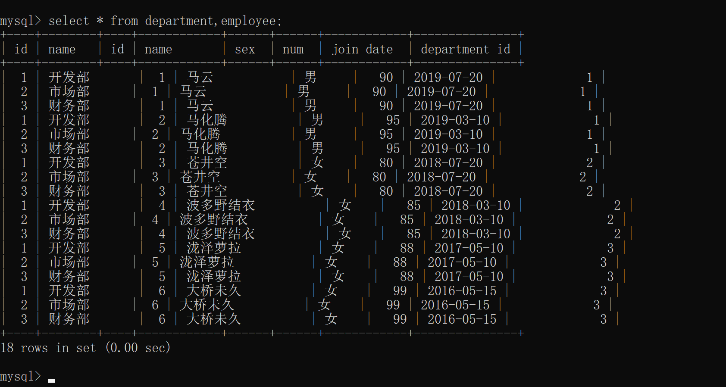Select 马化腾 in the 开发部 row
Image resolution: width=726 pixels, height=387 pixels.
[207, 120]
